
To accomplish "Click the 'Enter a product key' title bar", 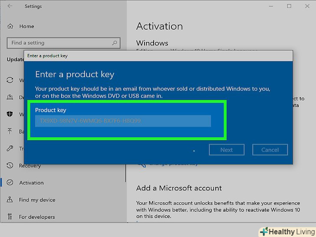I will click(x=158, y=56).
